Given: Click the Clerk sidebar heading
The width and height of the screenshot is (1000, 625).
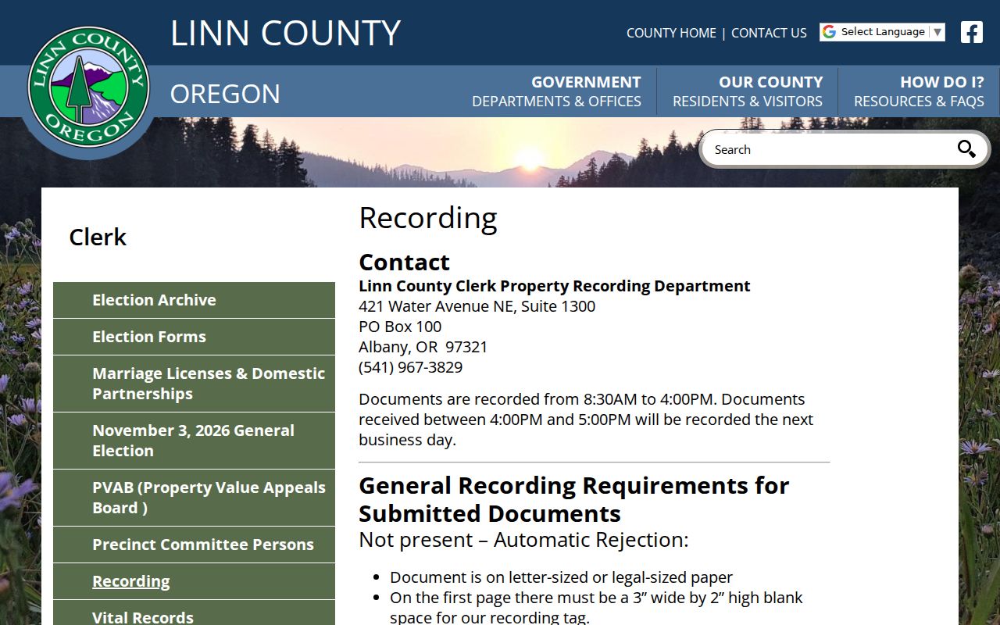Looking at the screenshot, I should [x=98, y=237].
